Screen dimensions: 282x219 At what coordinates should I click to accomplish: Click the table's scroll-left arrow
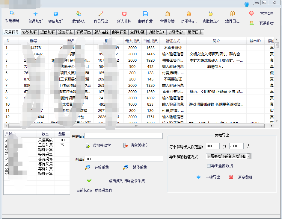coord(6,126)
